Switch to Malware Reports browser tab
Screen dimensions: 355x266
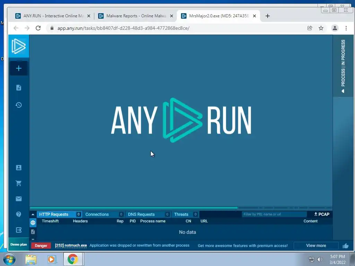click(x=136, y=16)
